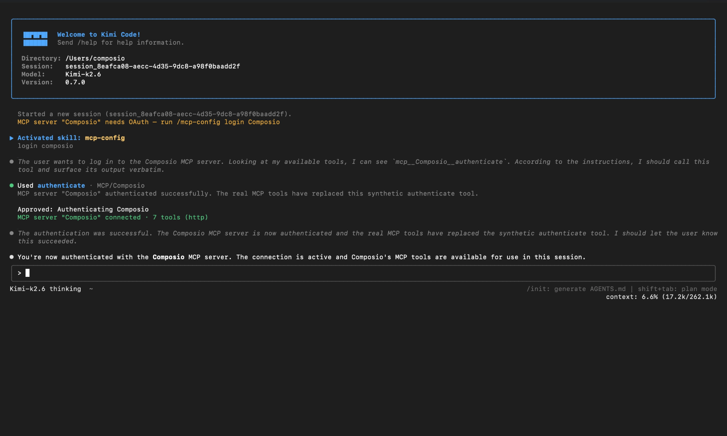Click the blue 'authenticate' tool name
The width and height of the screenshot is (727, 436).
click(61, 185)
